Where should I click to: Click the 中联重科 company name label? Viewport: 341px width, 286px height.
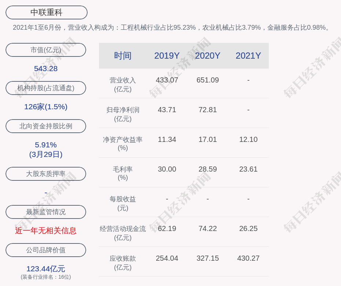[x=46, y=12]
